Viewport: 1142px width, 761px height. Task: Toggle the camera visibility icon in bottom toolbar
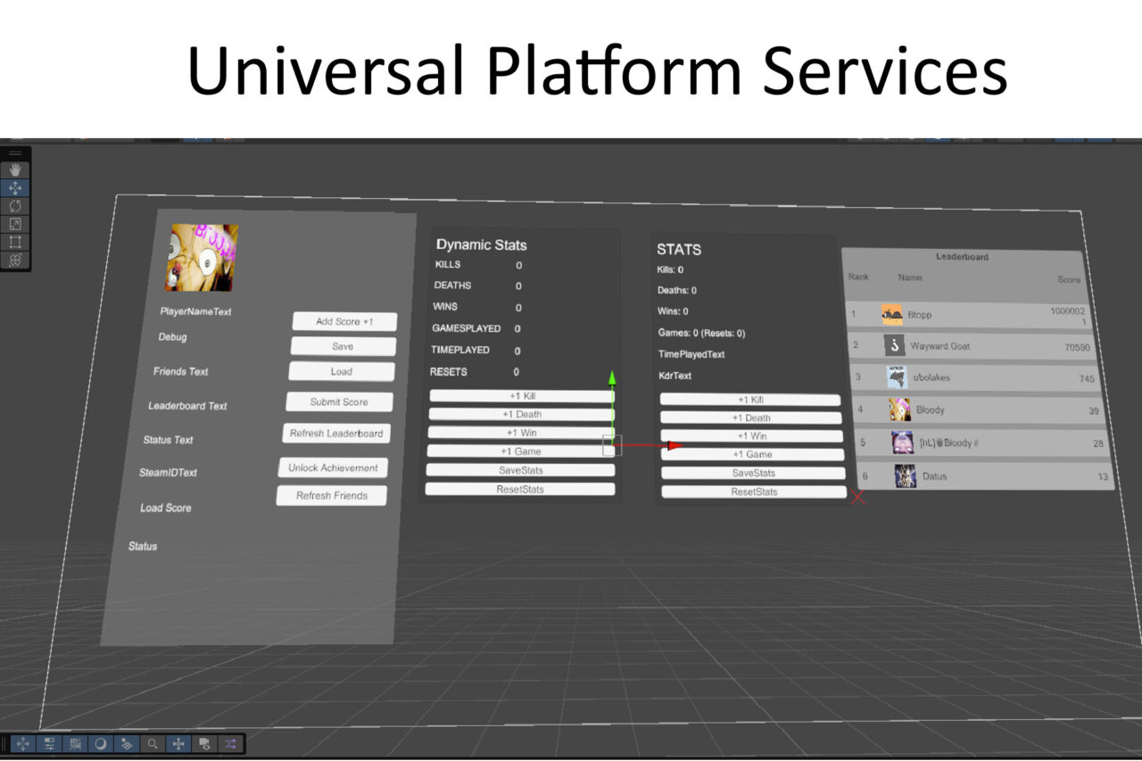204,743
